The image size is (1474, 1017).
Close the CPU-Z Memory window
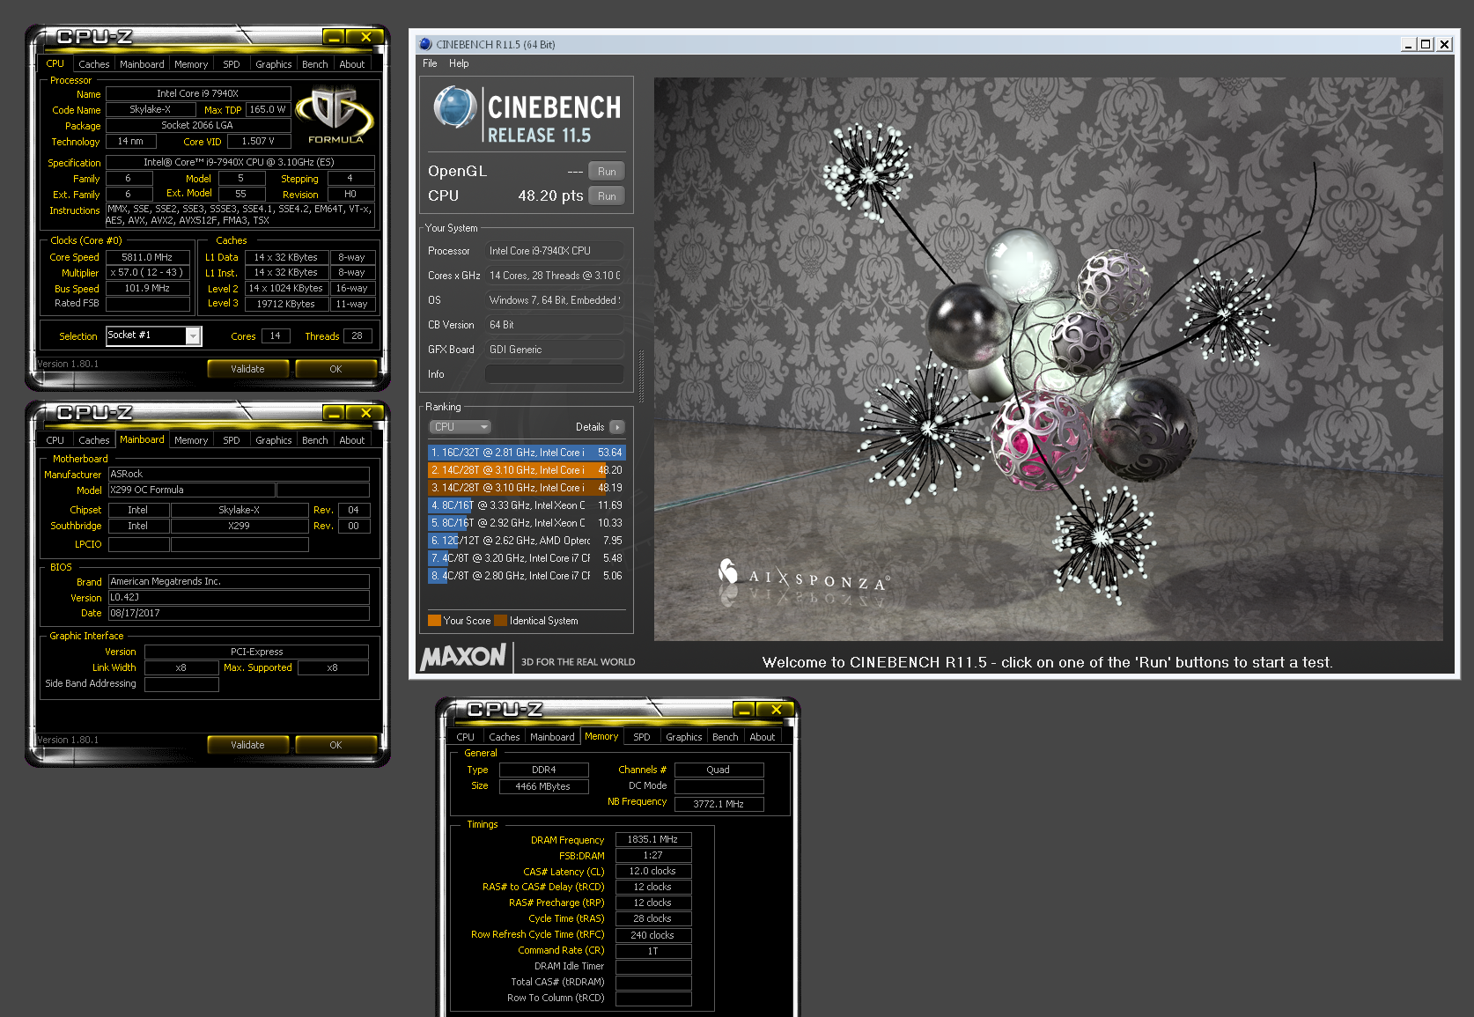(x=776, y=710)
